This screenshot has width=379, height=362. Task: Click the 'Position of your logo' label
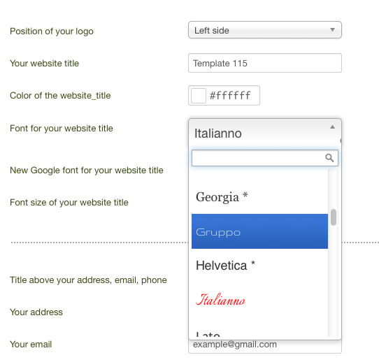pyautogui.click(x=52, y=31)
